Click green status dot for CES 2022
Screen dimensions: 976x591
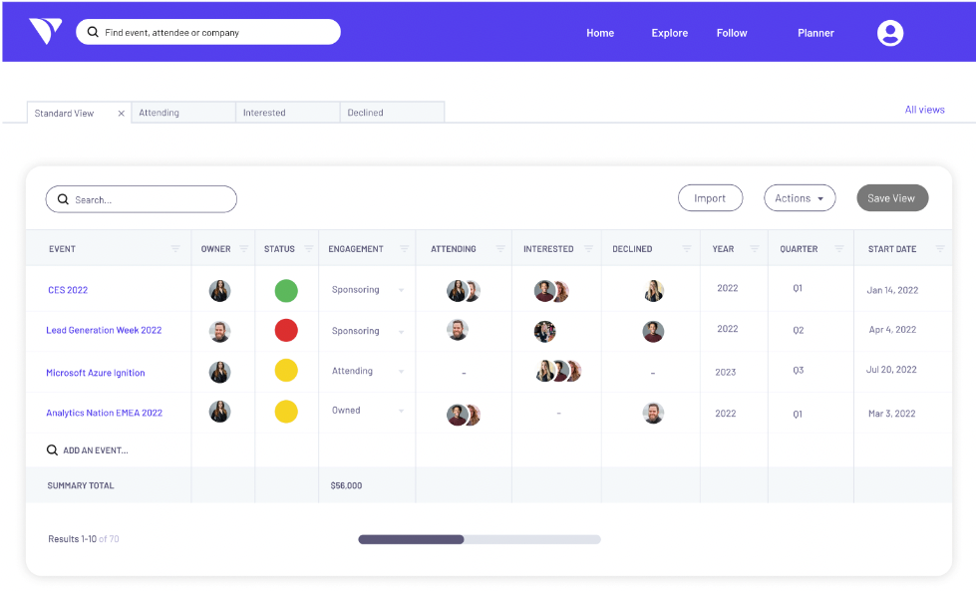[286, 291]
